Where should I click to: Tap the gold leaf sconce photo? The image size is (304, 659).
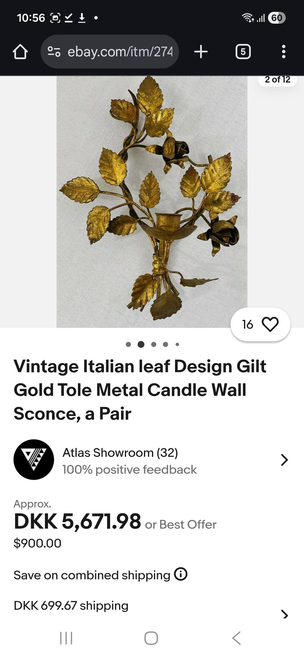pyautogui.click(x=152, y=202)
